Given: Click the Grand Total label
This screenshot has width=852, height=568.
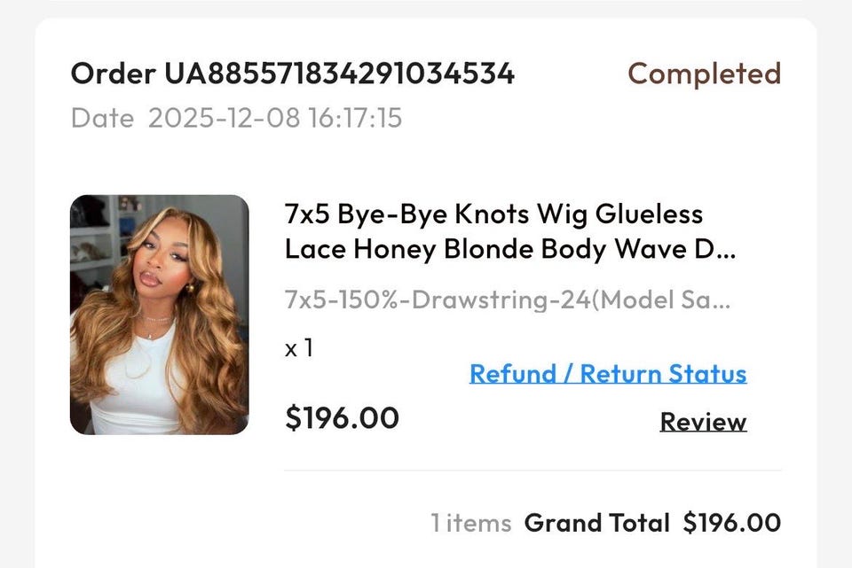Looking at the screenshot, I should click(x=596, y=523).
